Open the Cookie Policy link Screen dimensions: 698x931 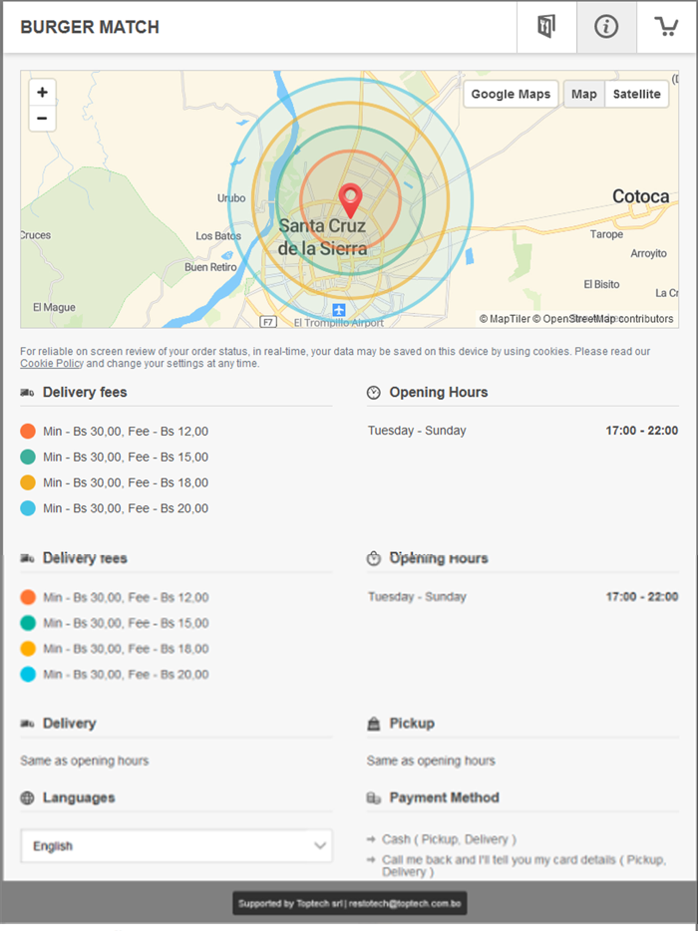tap(52, 364)
